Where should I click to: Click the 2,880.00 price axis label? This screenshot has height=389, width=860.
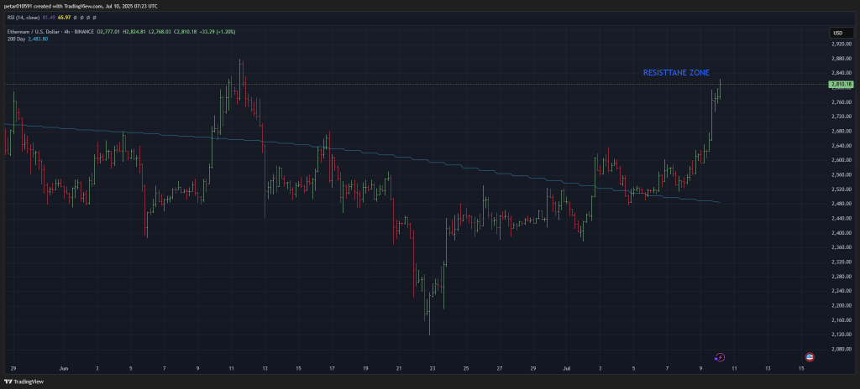(x=841, y=59)
